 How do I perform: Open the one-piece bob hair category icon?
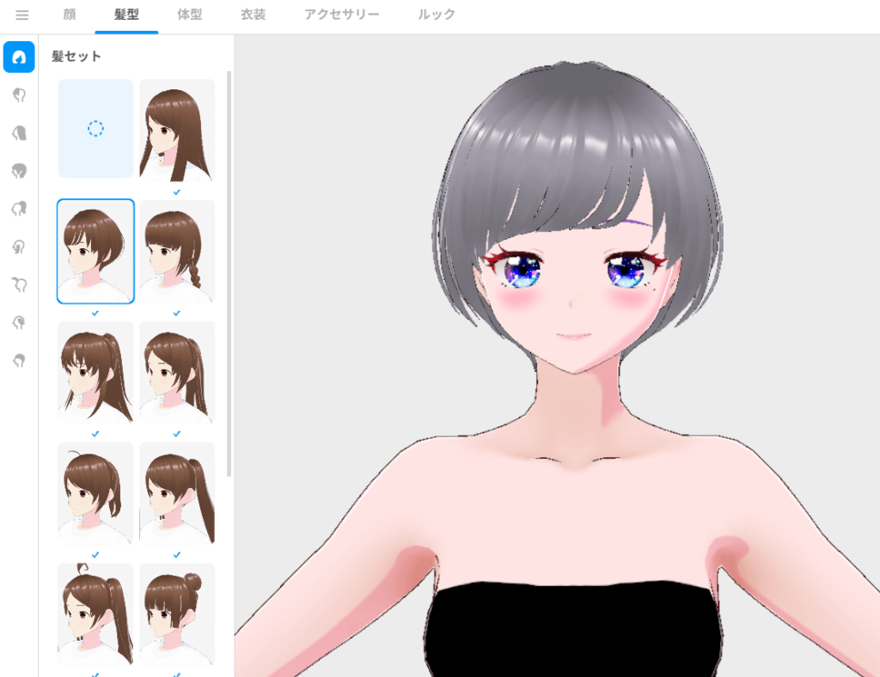[19, 170]
